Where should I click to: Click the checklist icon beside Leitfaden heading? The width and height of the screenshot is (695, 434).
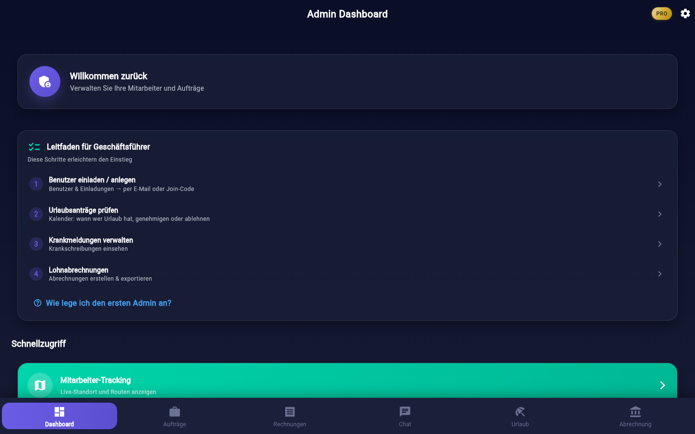tap(34, 147)
